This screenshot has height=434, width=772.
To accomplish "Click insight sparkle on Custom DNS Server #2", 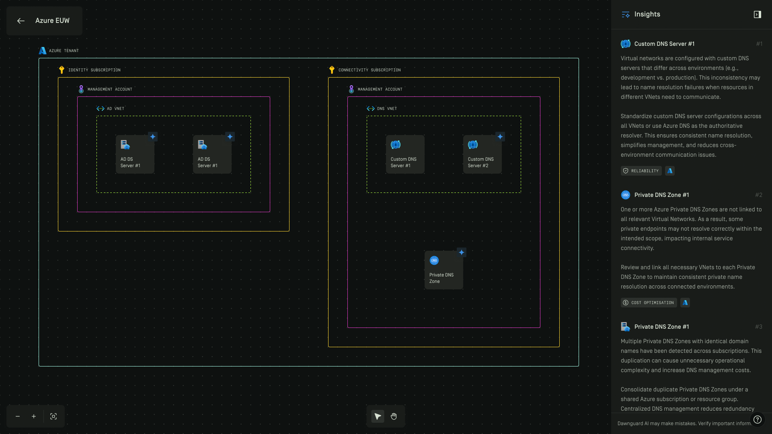I will click(x=500, y=137).
